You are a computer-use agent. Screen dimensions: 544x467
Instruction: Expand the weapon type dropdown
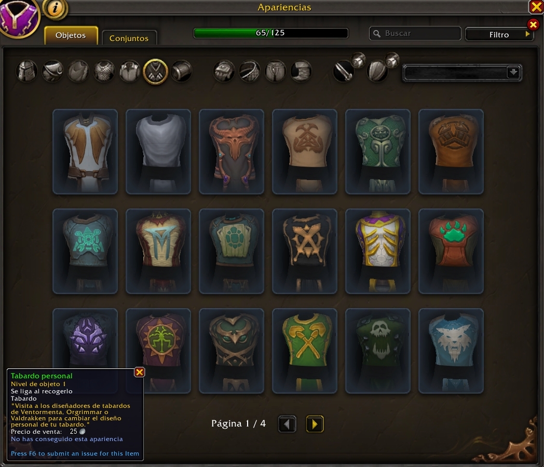pos(513,73)
